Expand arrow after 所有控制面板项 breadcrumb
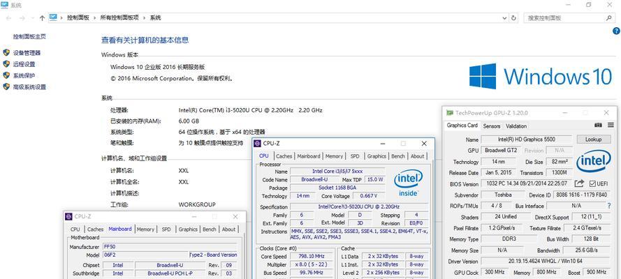Image resolution: width=621 pixels, height=279 pixels. pos(144,17)
